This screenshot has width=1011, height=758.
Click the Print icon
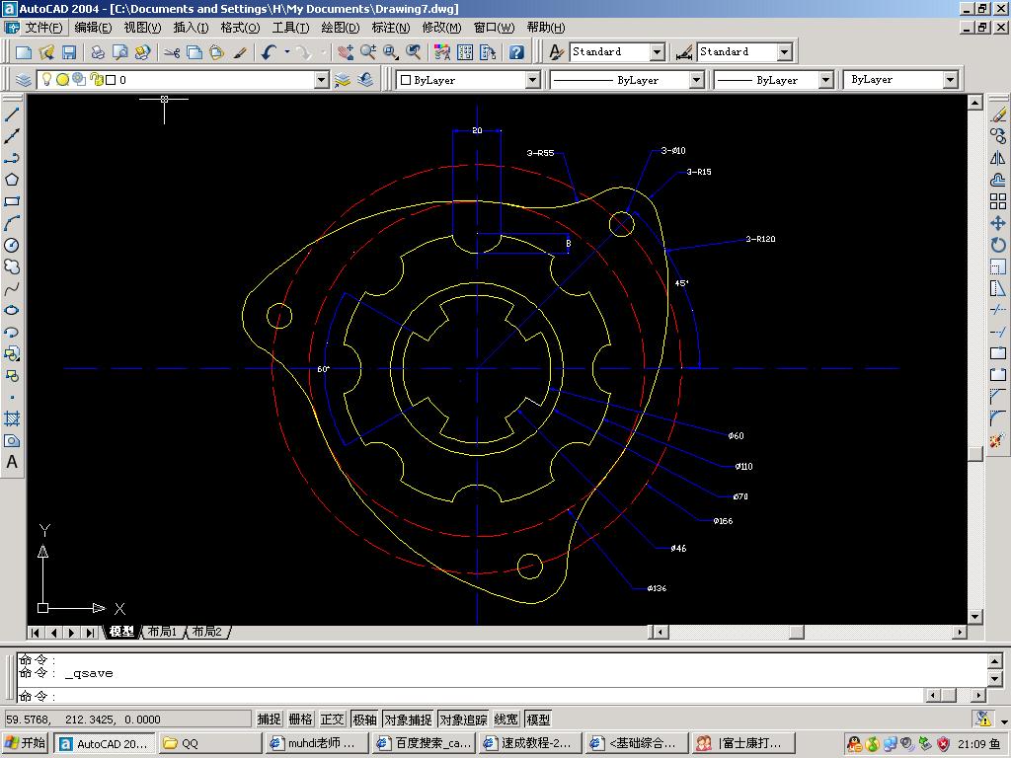(98, 52)
